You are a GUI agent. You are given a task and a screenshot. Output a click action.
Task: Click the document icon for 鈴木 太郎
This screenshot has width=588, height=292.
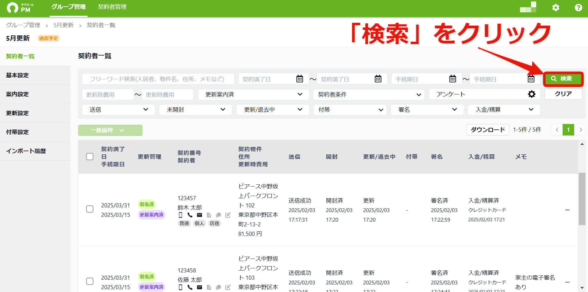tap(209, 215)
